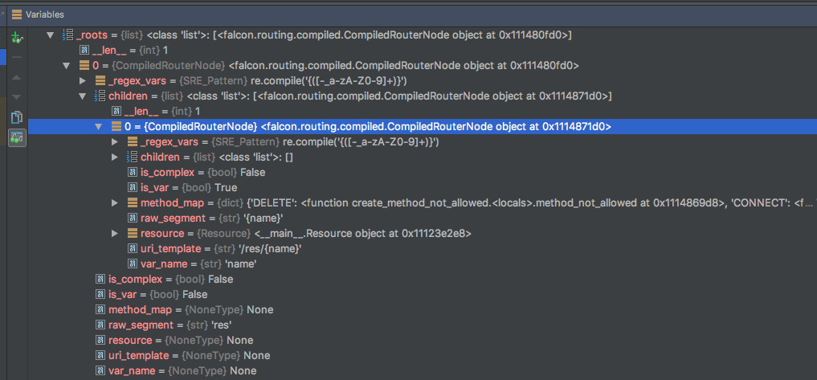Viewport: 817px width, 380px height.
Task: Expand the method_map dict entry
Action: point(115,202)
